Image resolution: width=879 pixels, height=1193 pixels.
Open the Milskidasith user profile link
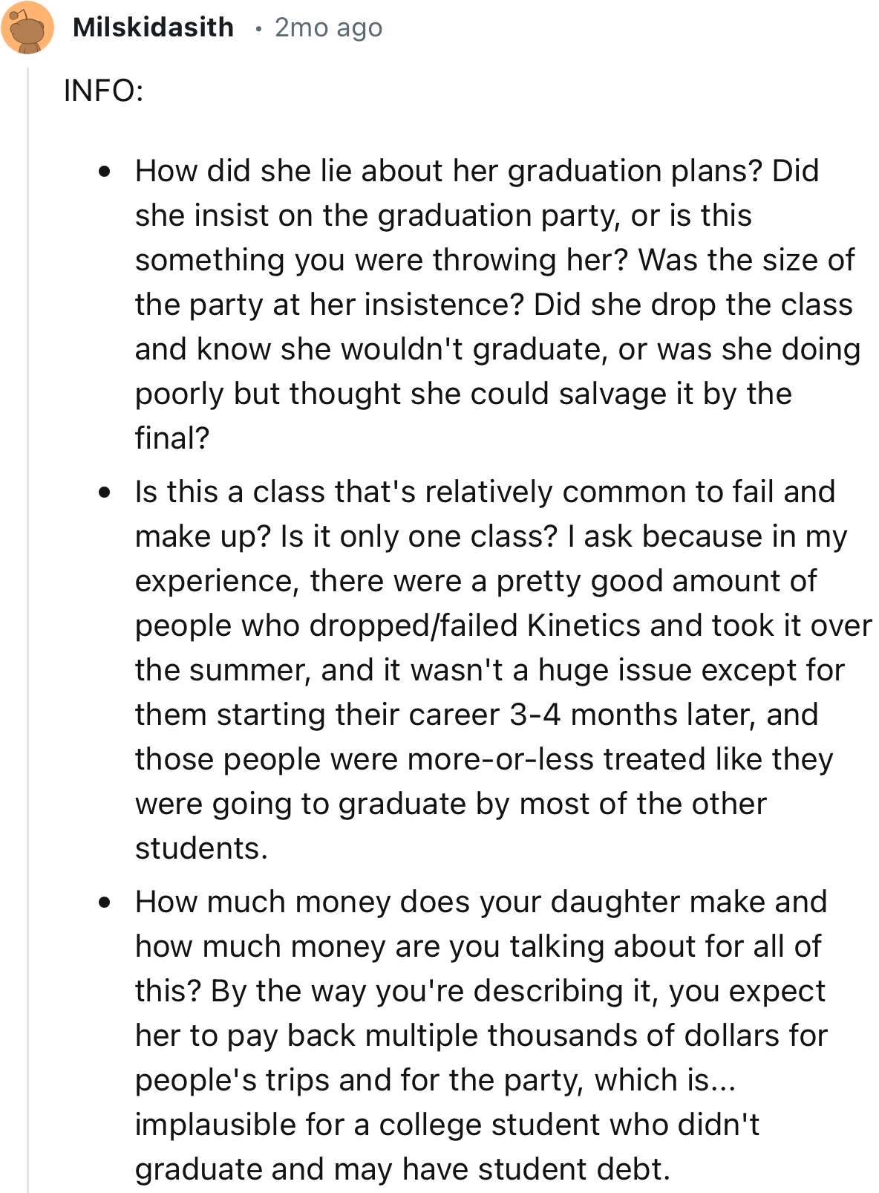[154, 27]
